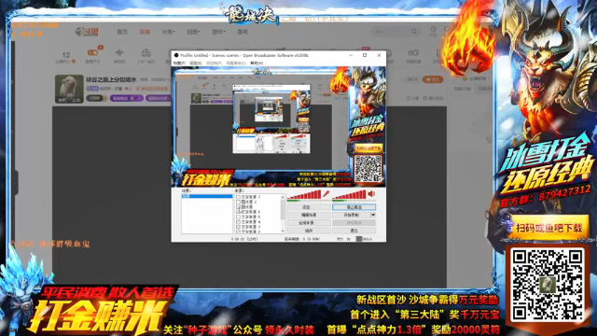Click the streamer avatar on Douyu page
The image size is (597, 336).
[69, 89]
